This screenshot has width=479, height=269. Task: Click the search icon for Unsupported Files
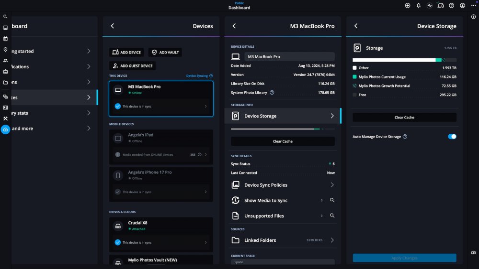pos(332,215)
